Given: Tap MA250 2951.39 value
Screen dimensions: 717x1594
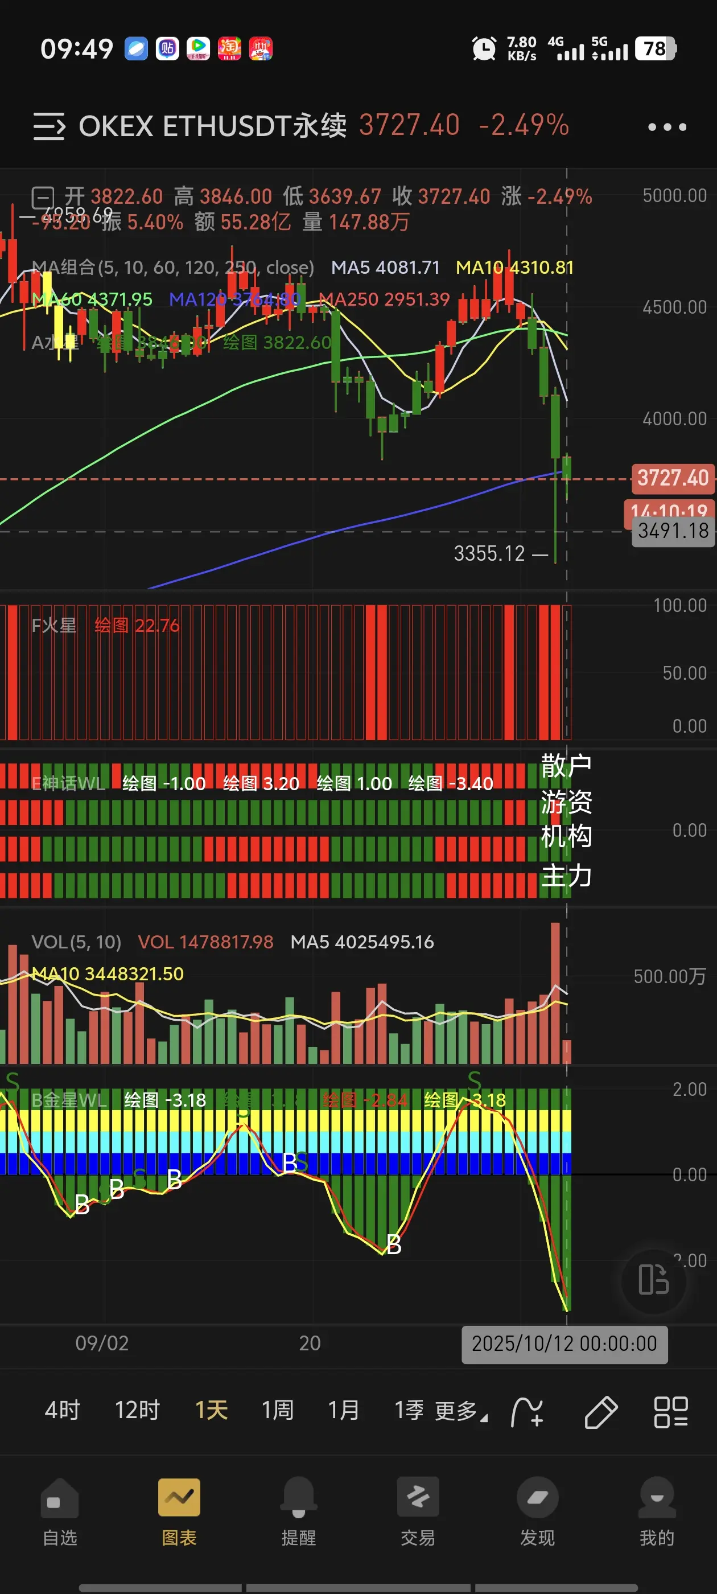Looking at the screenshot, I should [x=384, y=299].
